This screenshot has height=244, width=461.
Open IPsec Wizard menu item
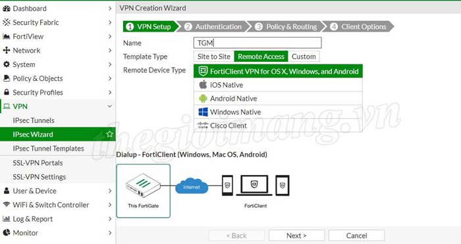tap(58, 134)
